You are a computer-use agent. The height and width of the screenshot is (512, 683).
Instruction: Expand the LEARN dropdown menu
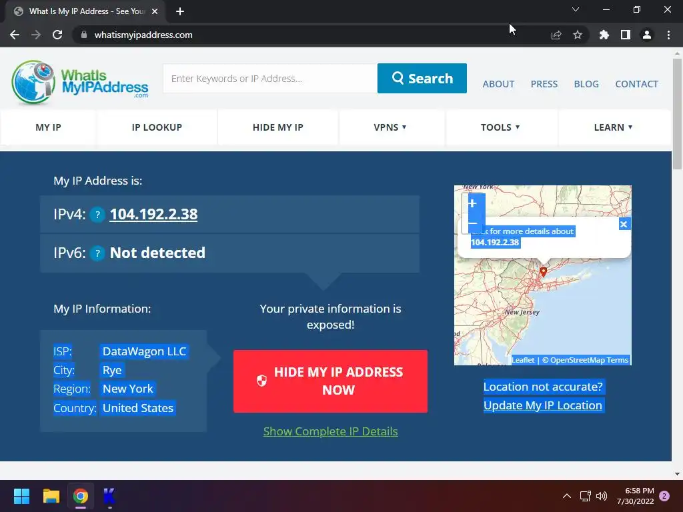(x=614, y=127)
